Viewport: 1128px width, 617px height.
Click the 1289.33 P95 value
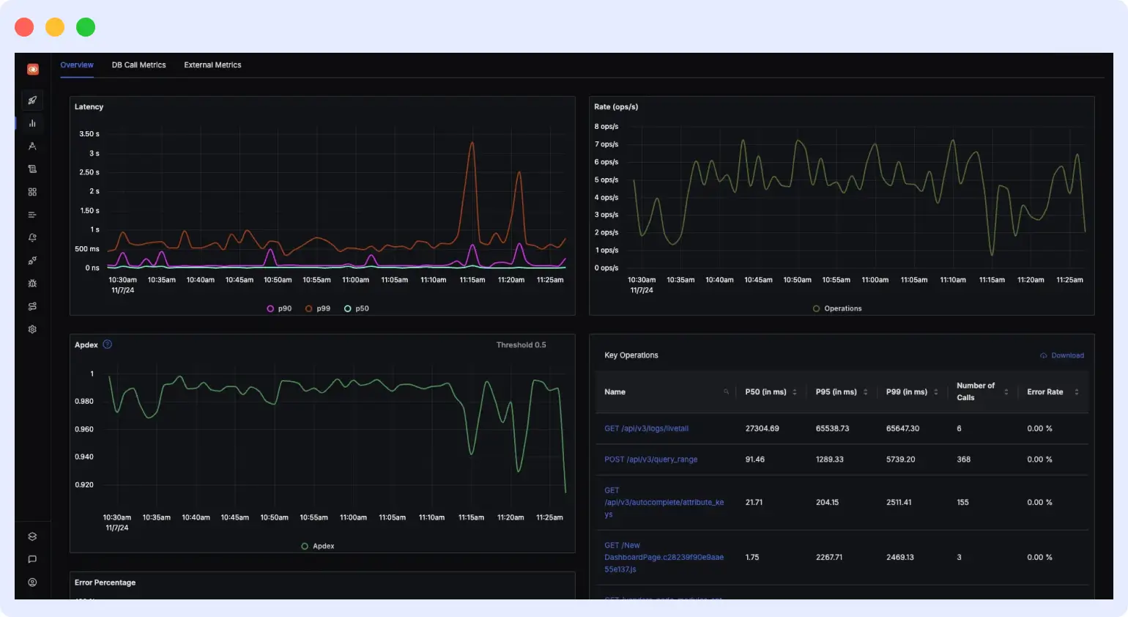829,459
